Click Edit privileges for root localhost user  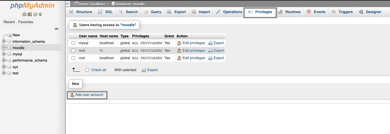(194, 58)
